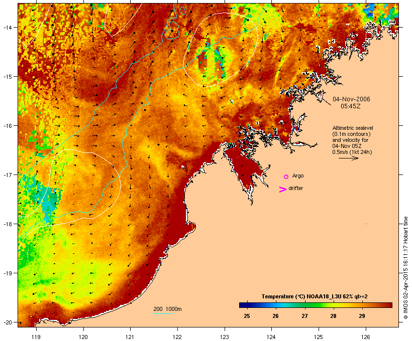Click the '0.5m/s (1kt 24h)' text

coord(352,152)
